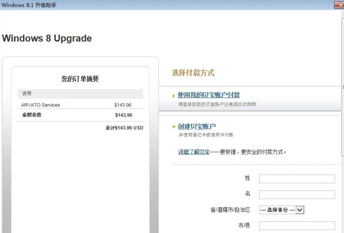Close the Windows 8.1 升级助手 window
Viewport: 344px width, 233px height.
click(x=339, y=5)
